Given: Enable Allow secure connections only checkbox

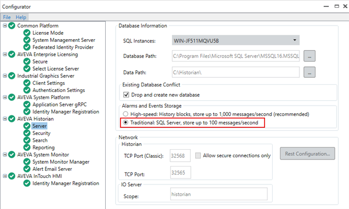Looking at the screenshot, I should click(197, 156).
